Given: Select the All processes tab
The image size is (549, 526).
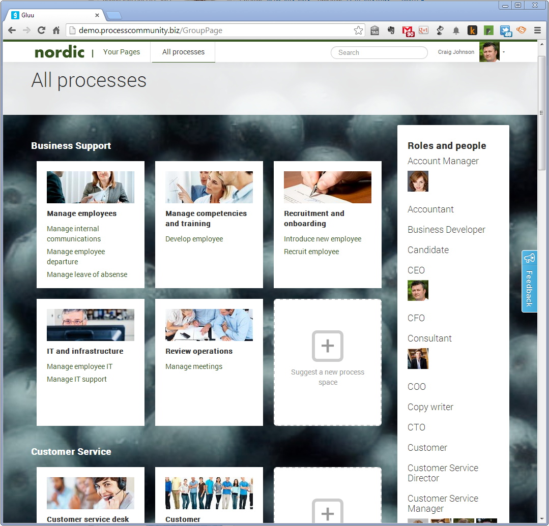Looking at the screenshot, I should [x=183, y=52].
